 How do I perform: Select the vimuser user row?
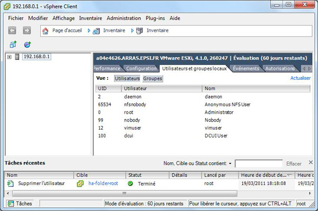[x=203, y=128]
